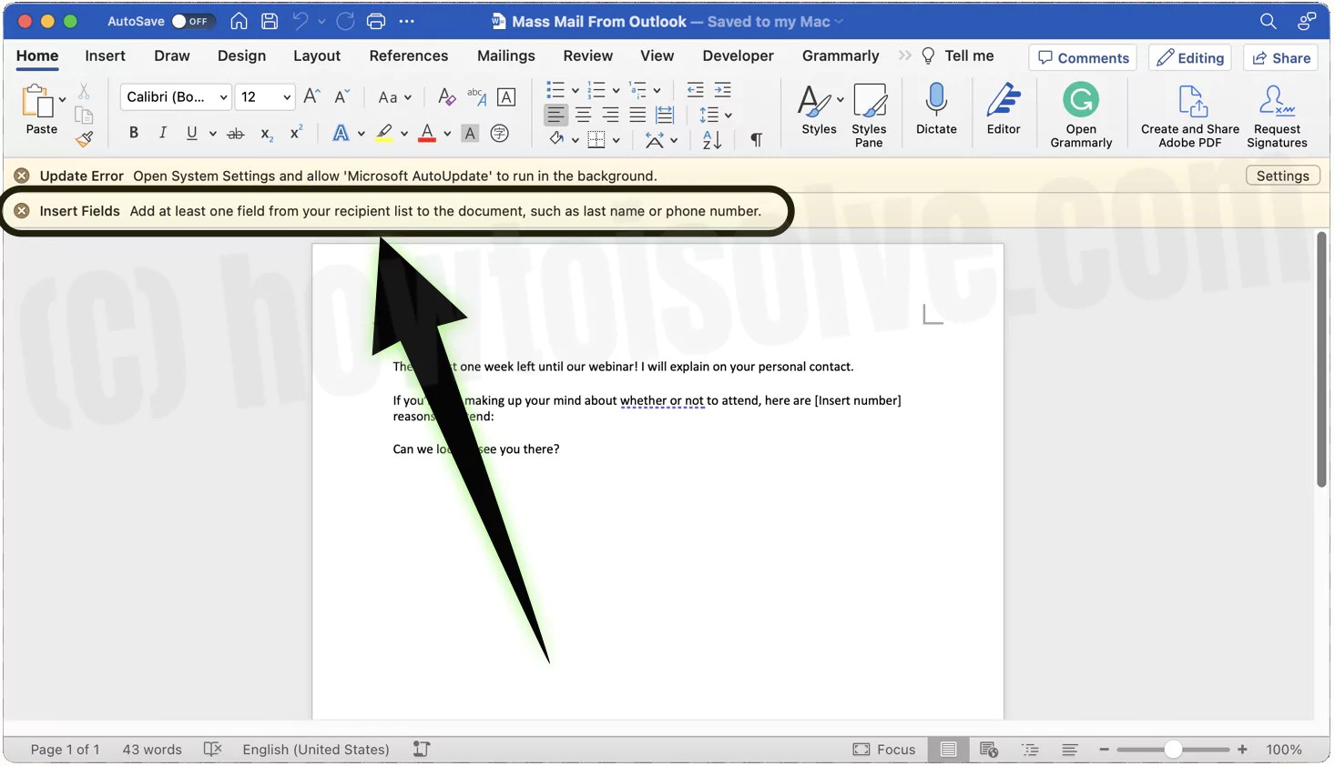The width and height of the screenshot is (1335, 766).
Task: Apply bold formatting to text
Action: click(133, 133)
